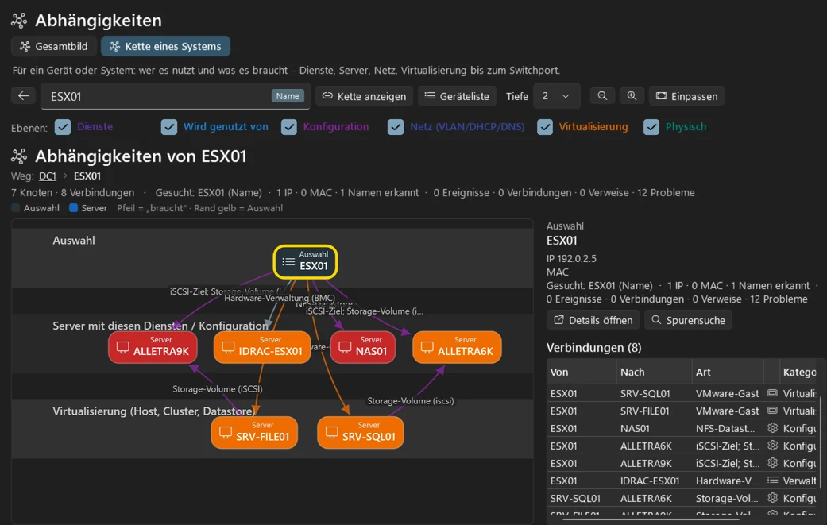Toggle the Dienste layer checkbox

click(63, 127)
